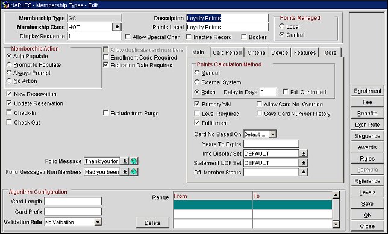388x234 pixels.
Task: Click the application icon in the title bar
Action: (x=5, y=5)
